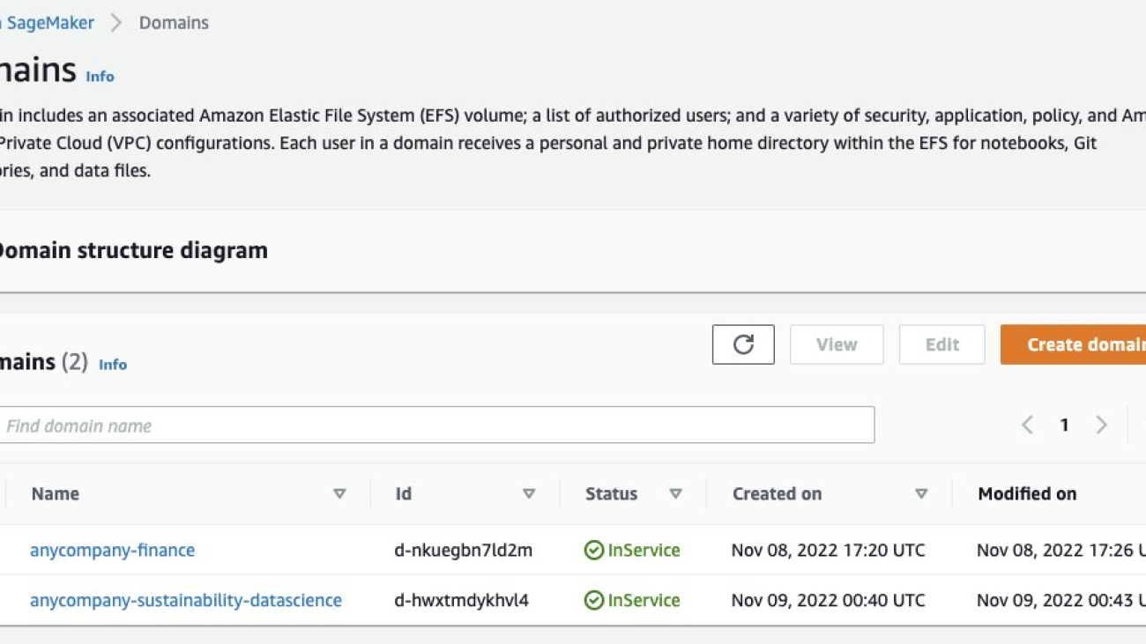Viewport: 1146px width, 644px height.
Task: Open the anycompany-sustainability-datascience domain
Action: click(186, 601)
